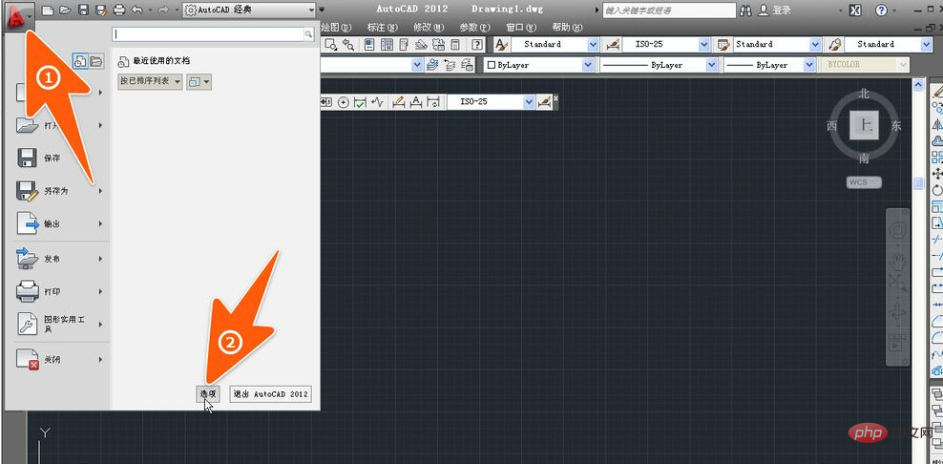The image size is (943, 464).
Task: Open the ISO-25 dropdown on floating dimension toolbar
Action: pos(529,102)
